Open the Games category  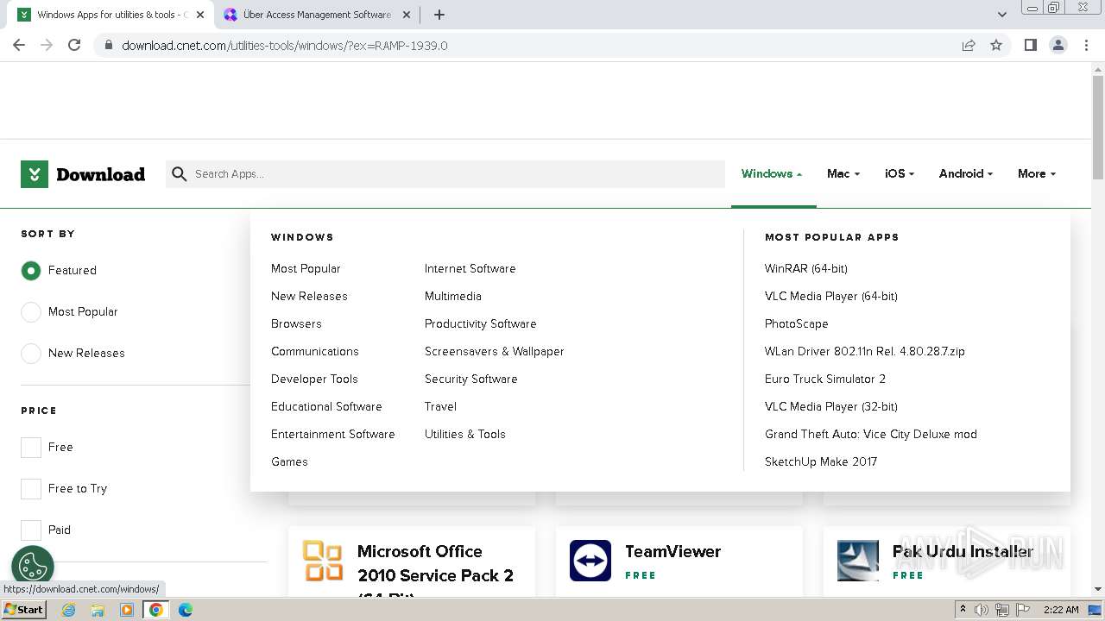[x=289, y=461]
